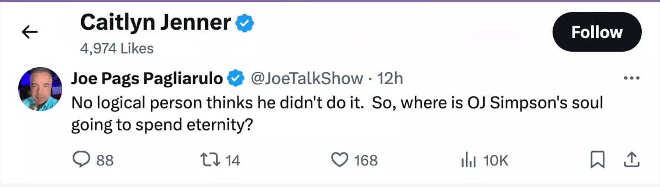Image resolution: width=660 pixels, height=187 pixels.
Task: Open the three-dot More options menu
Action: tap(632, 79)
